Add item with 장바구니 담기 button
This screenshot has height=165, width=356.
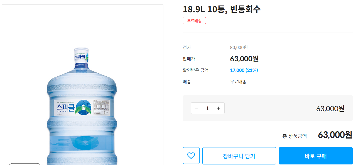[x=239, y=156]
